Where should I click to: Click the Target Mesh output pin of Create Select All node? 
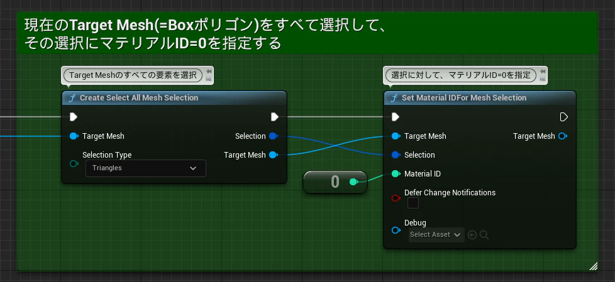[274, 155]
